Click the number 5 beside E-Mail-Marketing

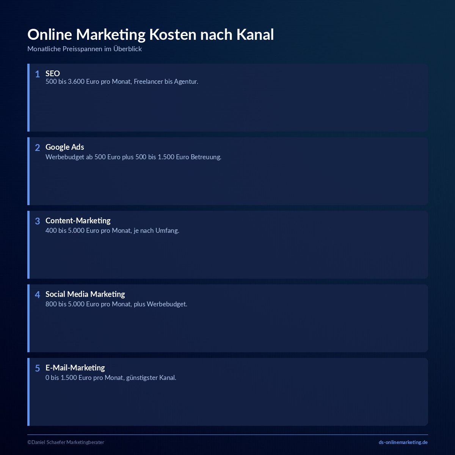tap(38, 369)
